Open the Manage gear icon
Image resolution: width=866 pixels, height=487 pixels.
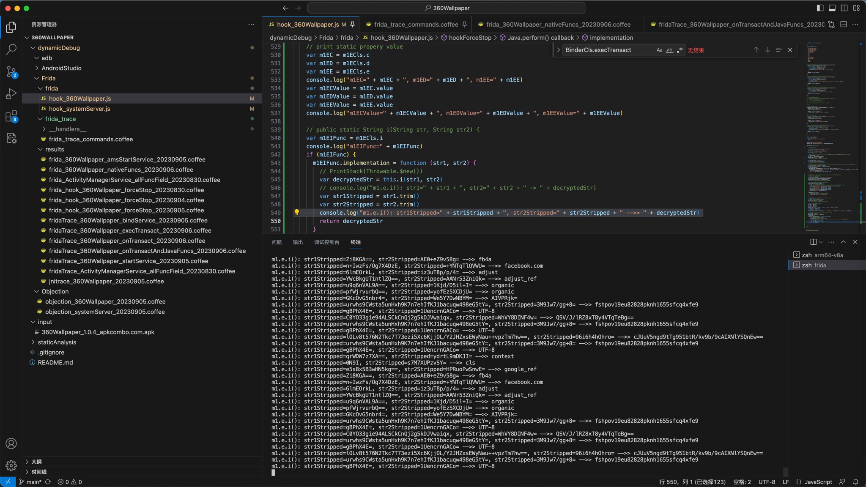pos(11,465)
